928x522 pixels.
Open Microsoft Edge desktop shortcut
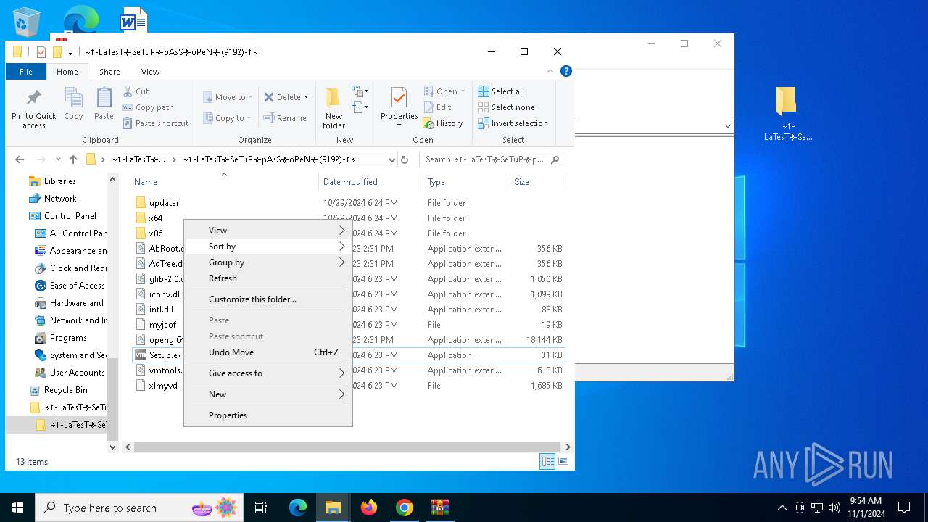tap(80, 19)
